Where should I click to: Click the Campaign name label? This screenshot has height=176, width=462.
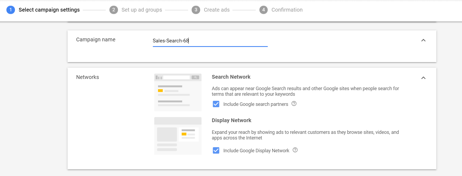96,39
